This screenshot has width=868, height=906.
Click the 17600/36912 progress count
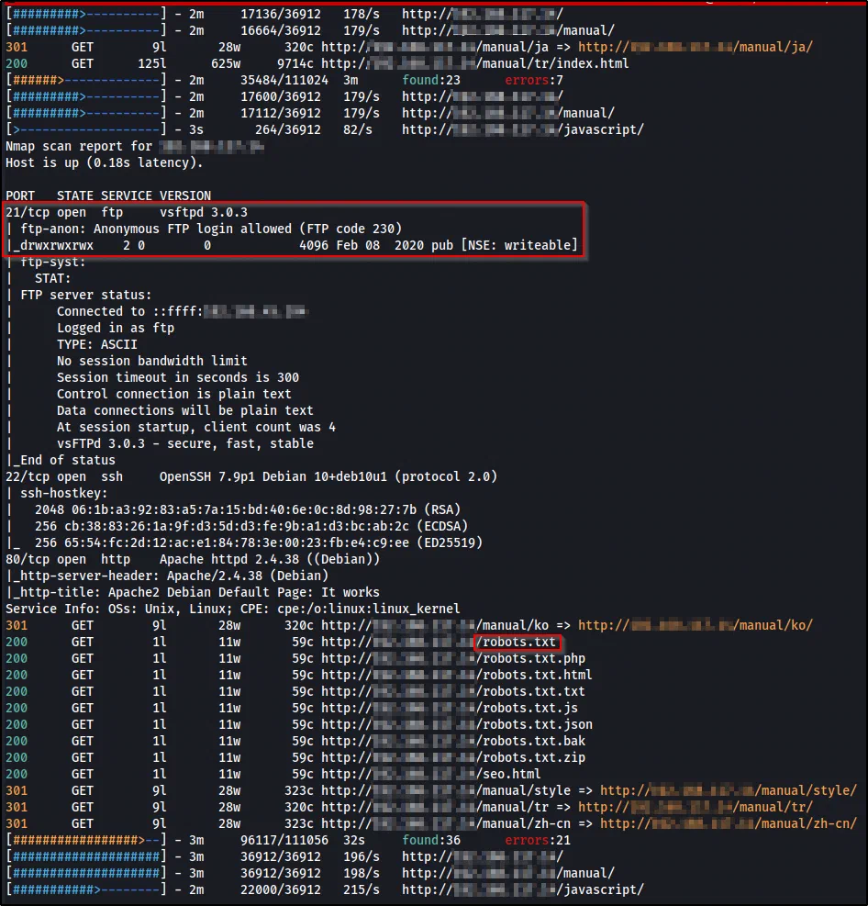[x=281, y=96]
